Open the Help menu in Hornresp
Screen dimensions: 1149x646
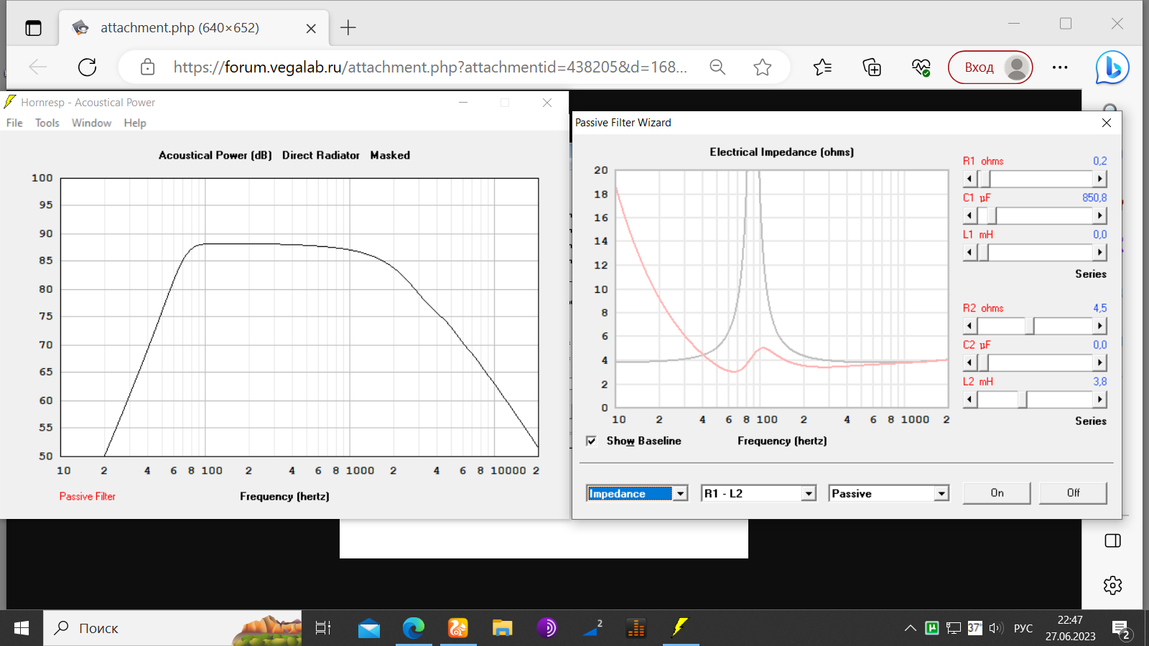point(135,123)
